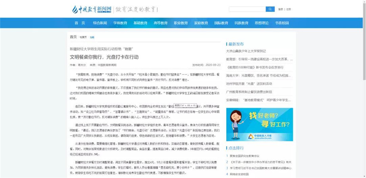Open the 国际教育 navigation item
The image size is (366, 178).
coord(221,23)
